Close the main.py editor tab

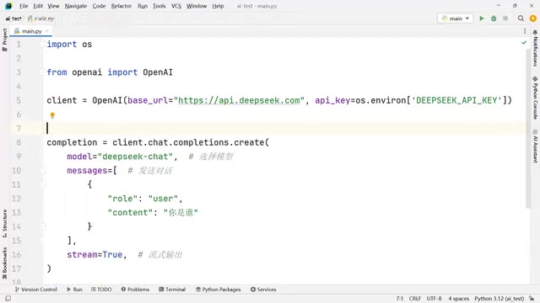tap(47, 31)
